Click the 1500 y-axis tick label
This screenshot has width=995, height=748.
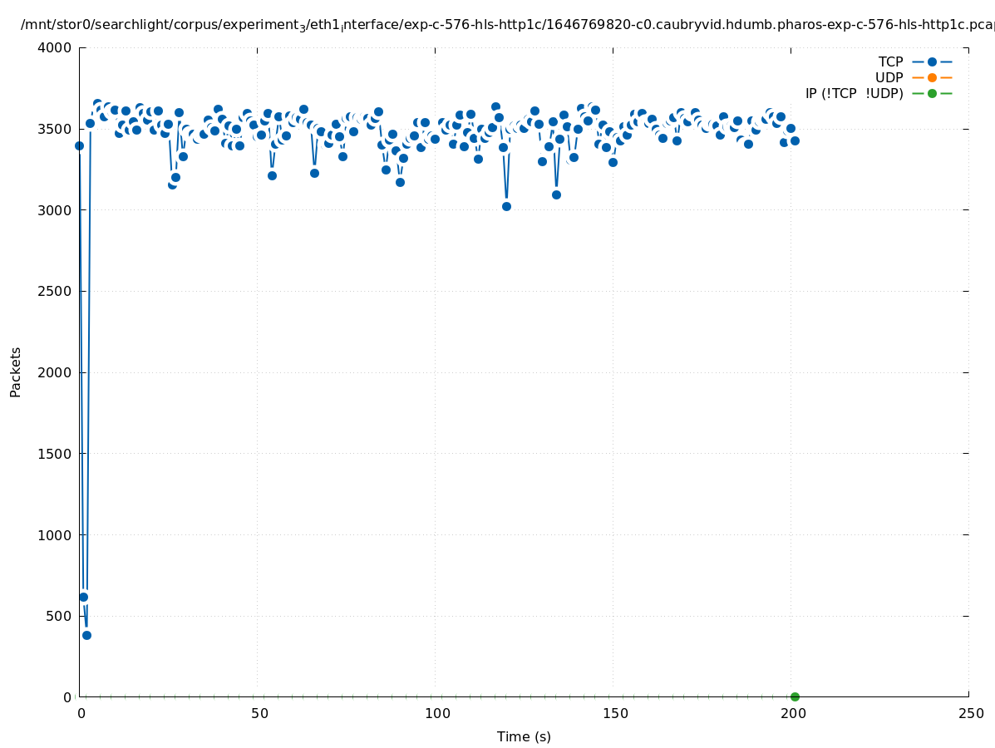click(55, 454)
